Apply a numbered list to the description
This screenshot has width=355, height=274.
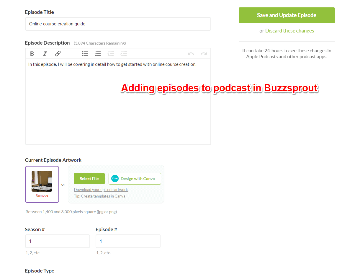(x=98, y=53)
